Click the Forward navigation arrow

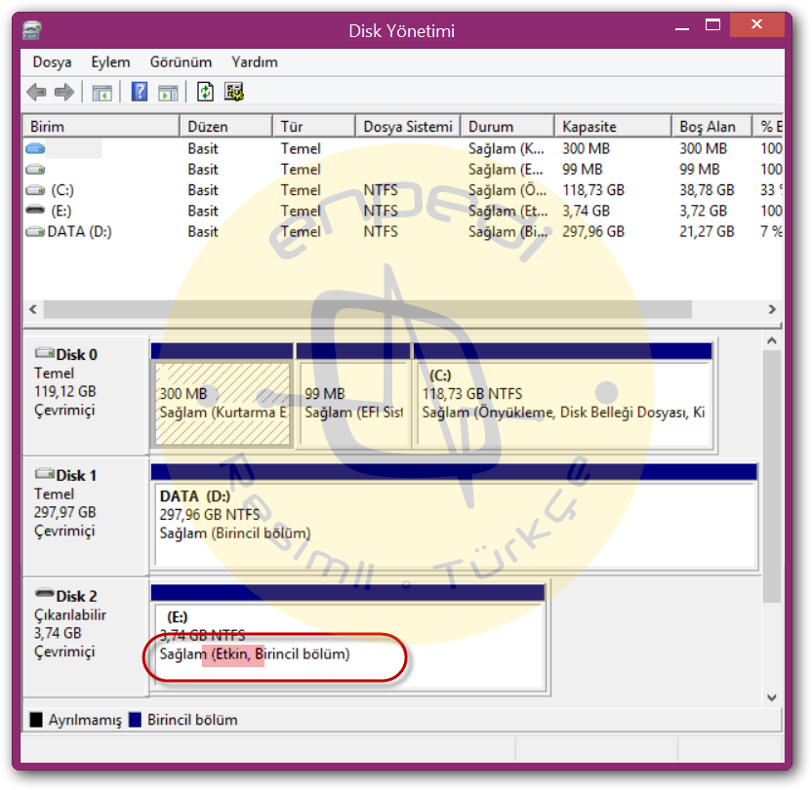(x=64, y=92)
